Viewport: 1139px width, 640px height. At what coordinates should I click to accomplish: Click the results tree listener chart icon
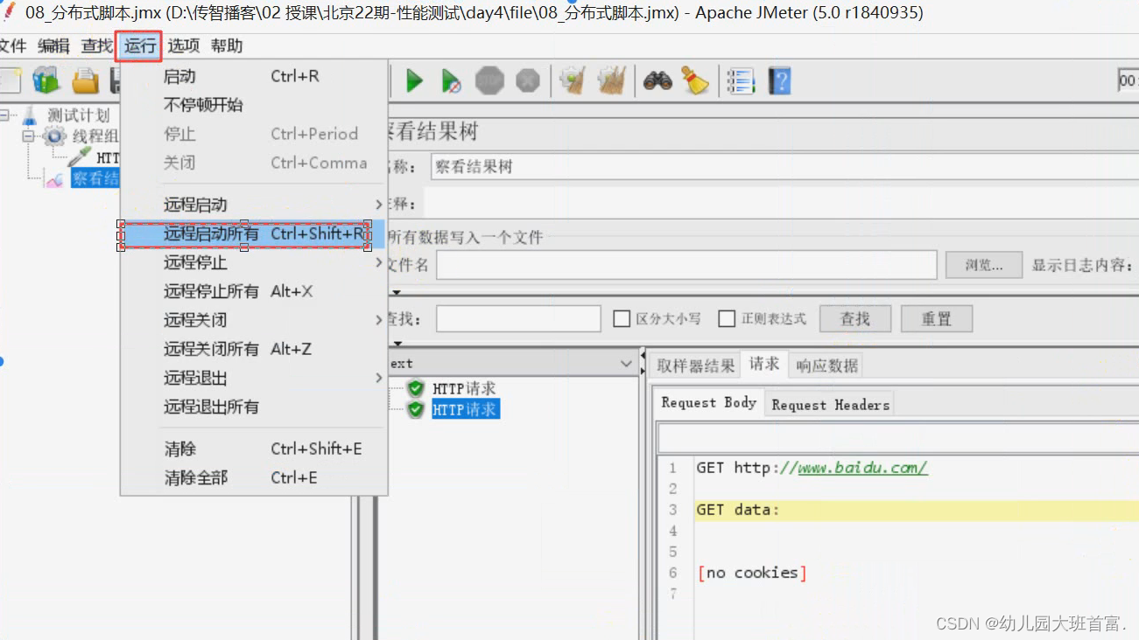(53, 179)
